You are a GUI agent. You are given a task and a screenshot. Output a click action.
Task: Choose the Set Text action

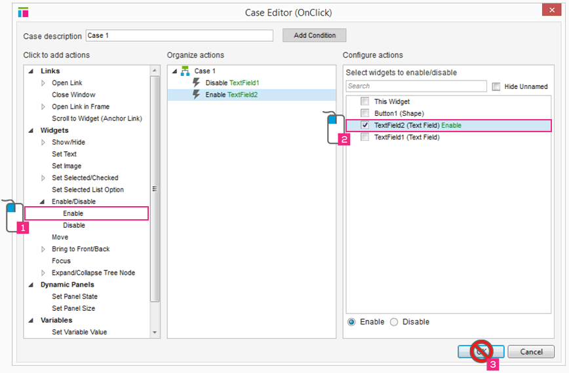pyautogui.click(x=64, y=154)
